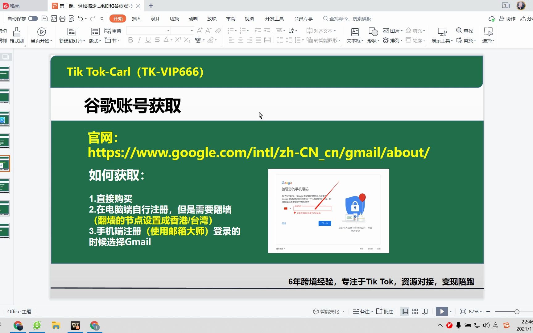Click the Google verification screenshot image on slide
The image size is (533, 333).
pyautogui.click(x=328, y=211)
